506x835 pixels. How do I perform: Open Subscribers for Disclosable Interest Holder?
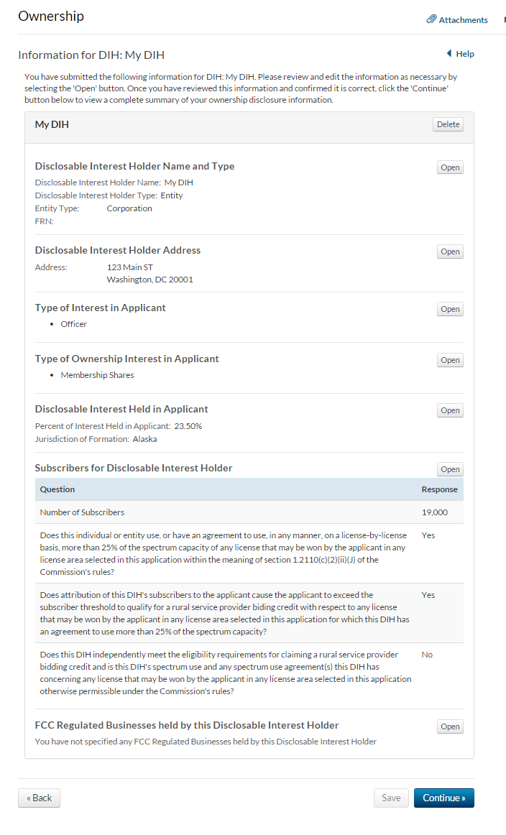point(450,469)
